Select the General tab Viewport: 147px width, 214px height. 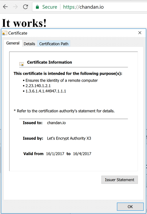tap(13, 43)
